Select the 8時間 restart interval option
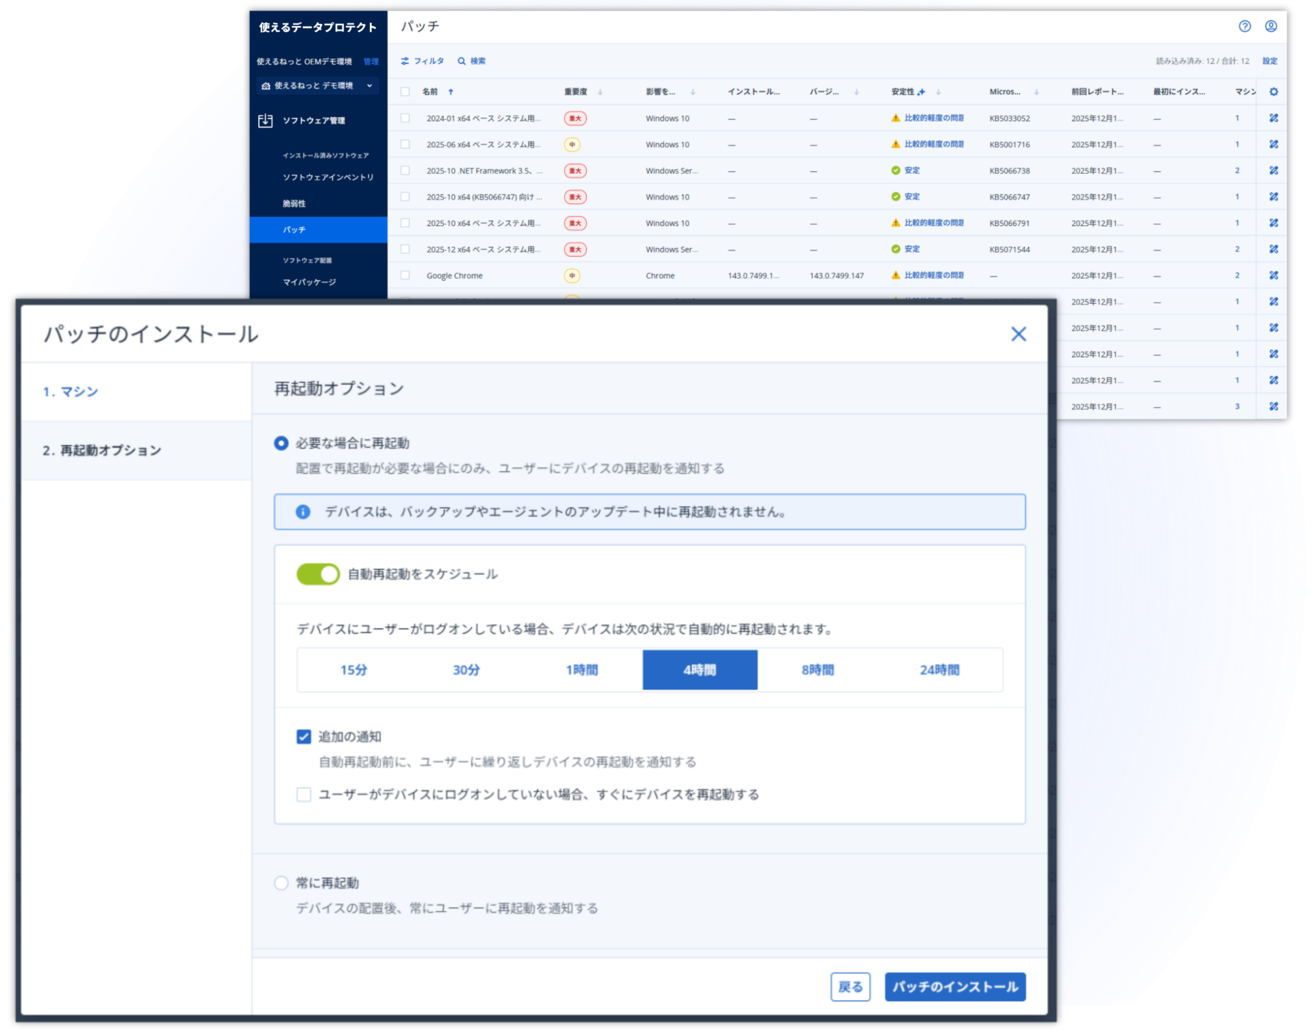 tap(818, 669)
